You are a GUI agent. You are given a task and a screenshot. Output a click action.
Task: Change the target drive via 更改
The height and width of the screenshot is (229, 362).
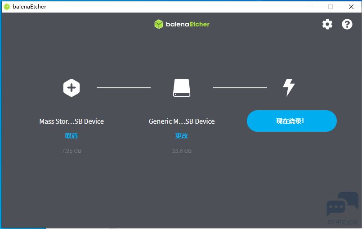182,136
